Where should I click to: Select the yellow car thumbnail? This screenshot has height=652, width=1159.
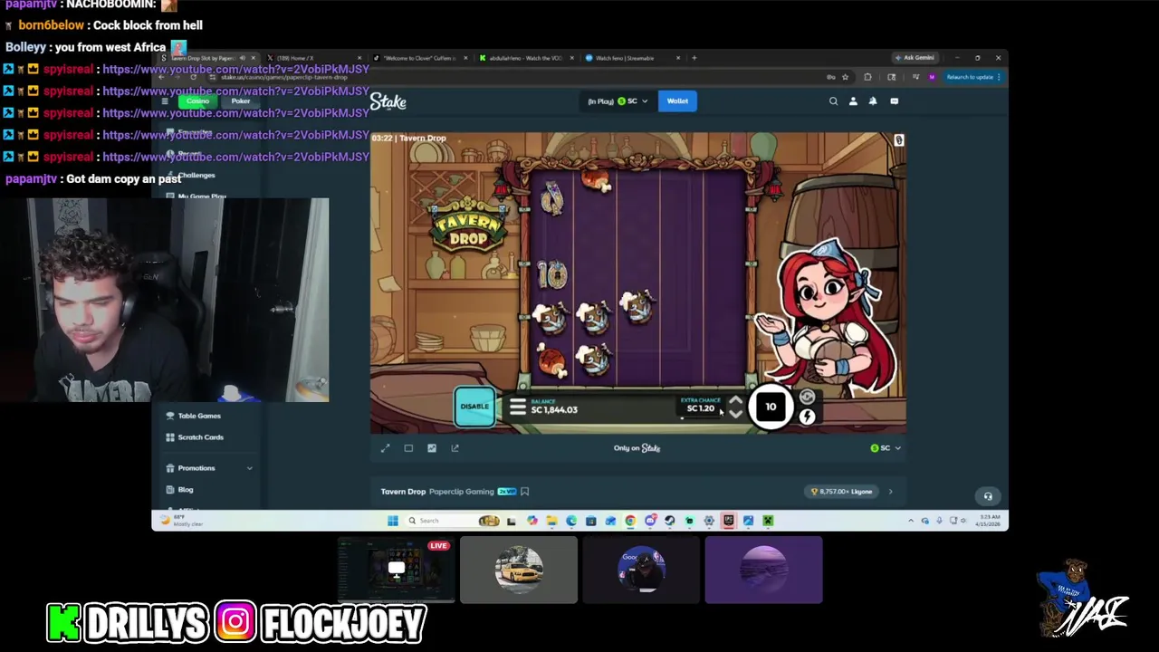pos(518,570)
